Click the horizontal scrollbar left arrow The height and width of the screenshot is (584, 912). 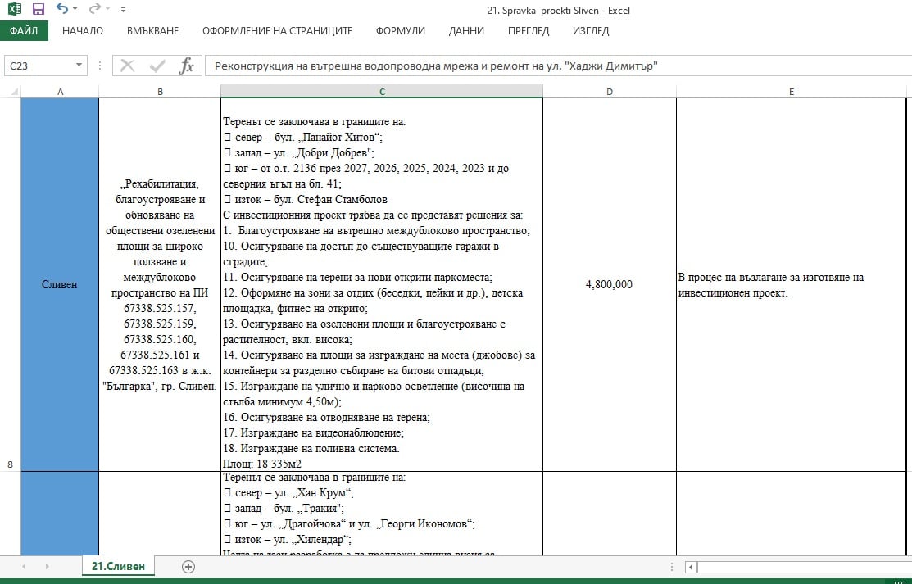pyautogui.click(x=692, y=567)
